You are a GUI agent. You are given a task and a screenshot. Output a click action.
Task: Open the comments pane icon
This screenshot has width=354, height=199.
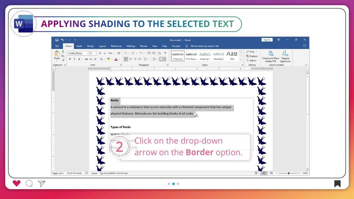[x=305, y=46]
